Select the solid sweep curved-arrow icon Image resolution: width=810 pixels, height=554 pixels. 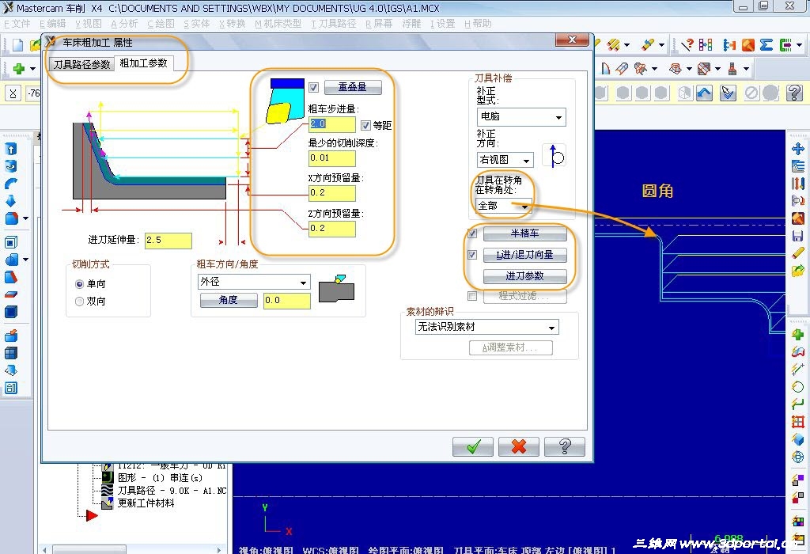click(x=11, y=184)
